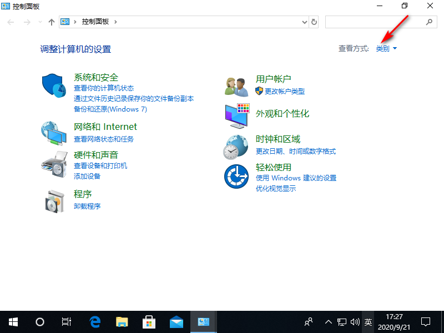Open 程序 disc icon

(53, 201)
